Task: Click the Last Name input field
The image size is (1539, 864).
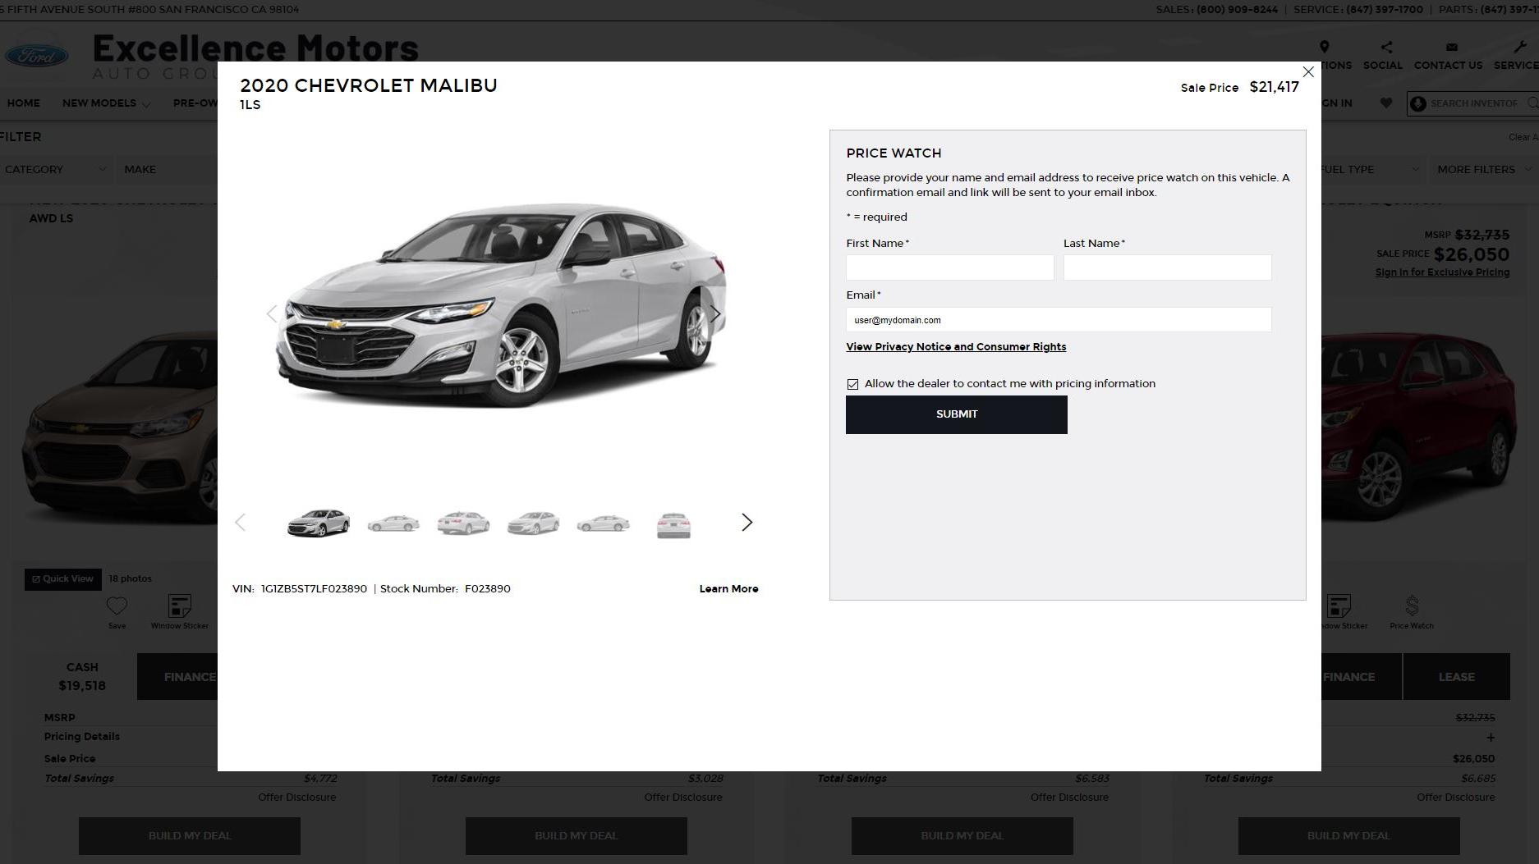Action: coord(1167,267)
